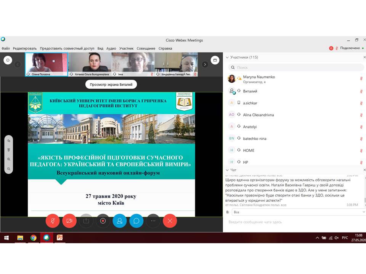Image resolution: width=366 pixels, height=274 pixels.
Task: Open the Совещание menu
Action: coord(146,48)
